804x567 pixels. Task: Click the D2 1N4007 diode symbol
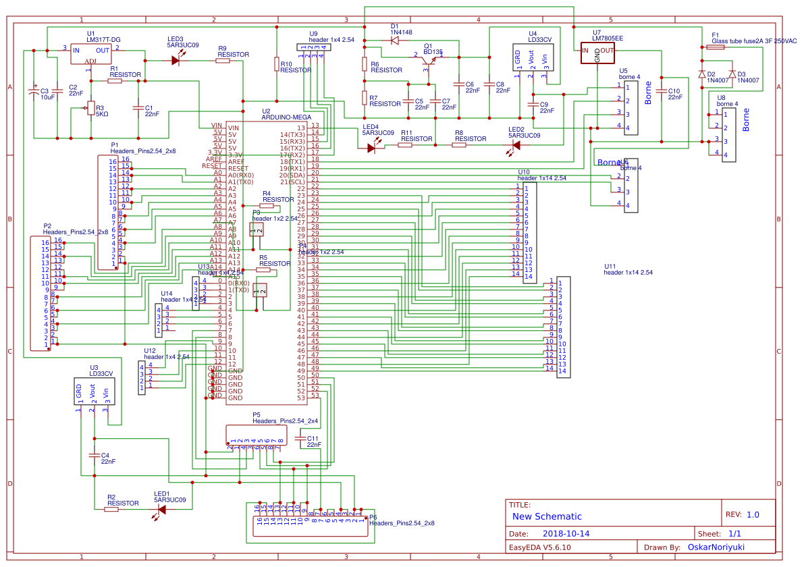pos(701,74)
